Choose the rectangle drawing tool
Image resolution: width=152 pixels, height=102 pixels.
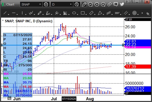click(x=83, y=13)
